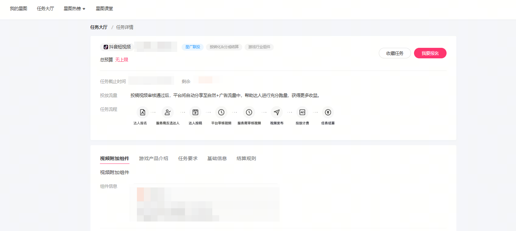The width and height of the screenshot is (516, 231).
Task: Click the 平台审核视频 clock icon
Action: tap(221, 112)
